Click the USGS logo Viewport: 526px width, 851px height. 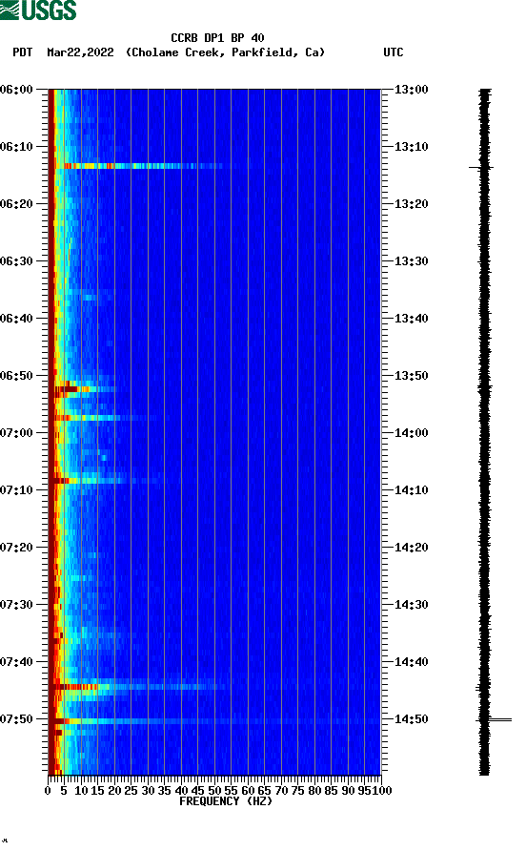38,10
